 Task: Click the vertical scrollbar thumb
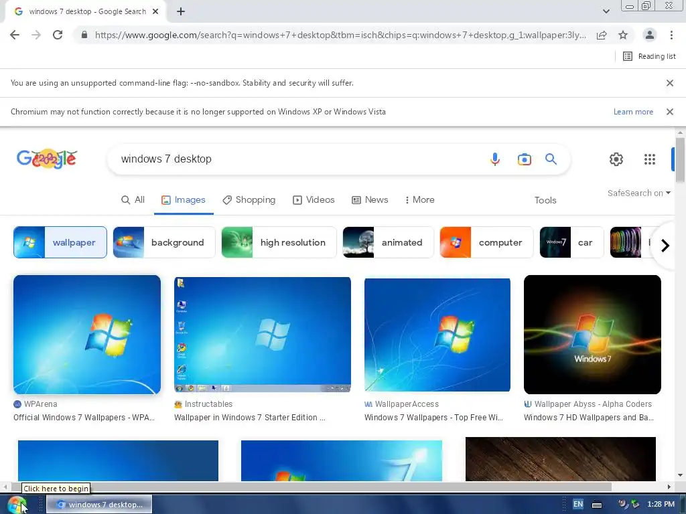click(680, 159)
